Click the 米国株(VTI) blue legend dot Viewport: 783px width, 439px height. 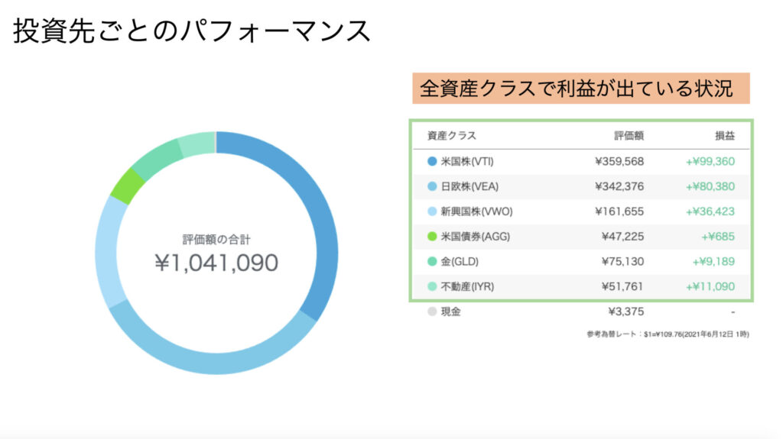click(x=433, y=162)
